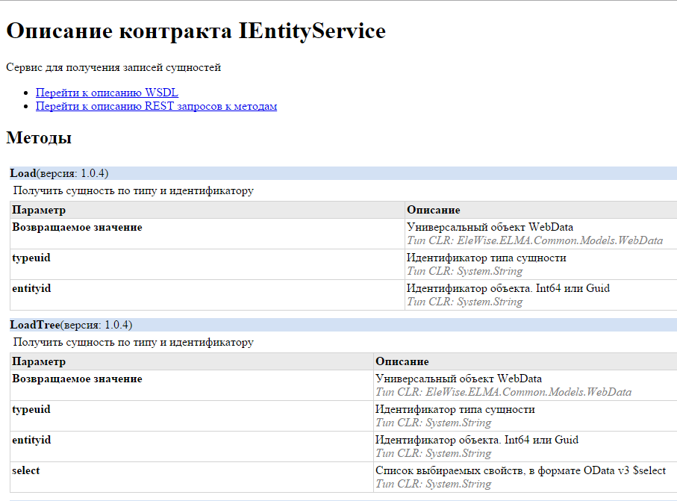Click Параметр column header in Load table
The image size is (677, 501).
click(39, 210)
